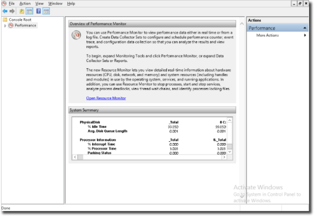
Task: Click the Up One Level folder icon
Action: pos(22,11)
